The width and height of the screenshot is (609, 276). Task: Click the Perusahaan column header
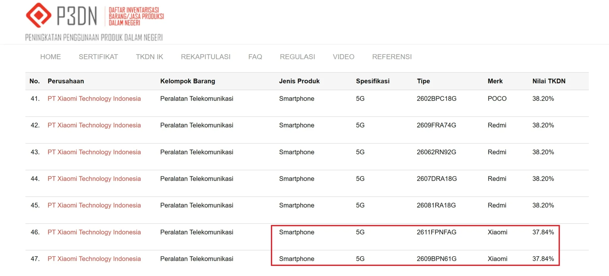point(66,81)
